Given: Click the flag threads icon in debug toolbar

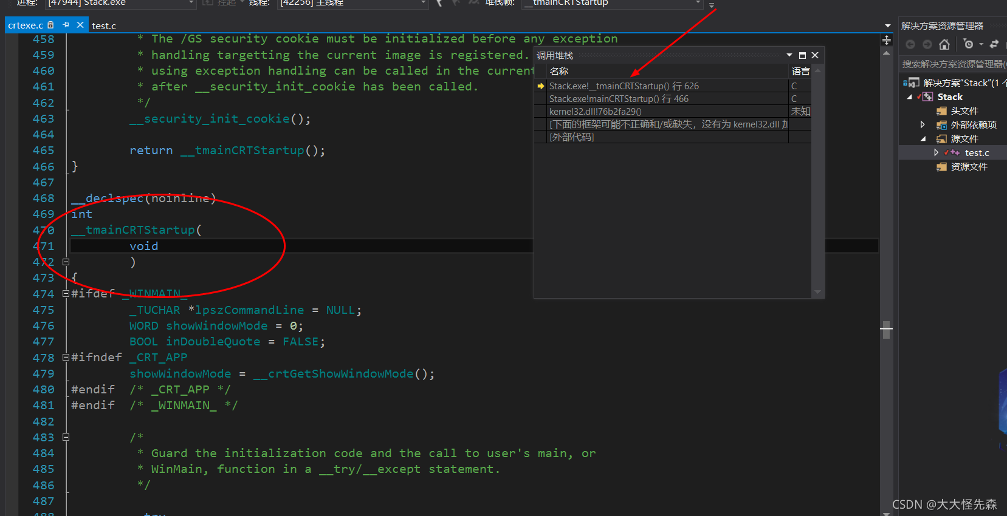Looking at the screenshot, I should click(x=438, y=3).
